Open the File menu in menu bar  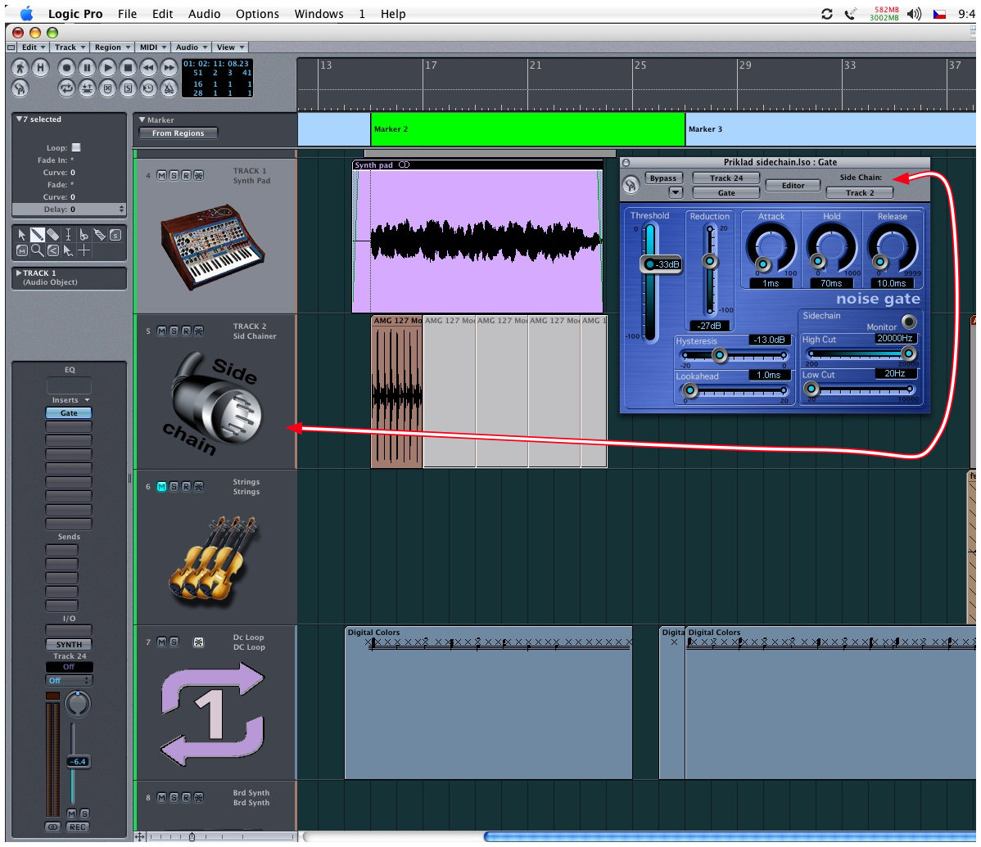pos(127,14)
